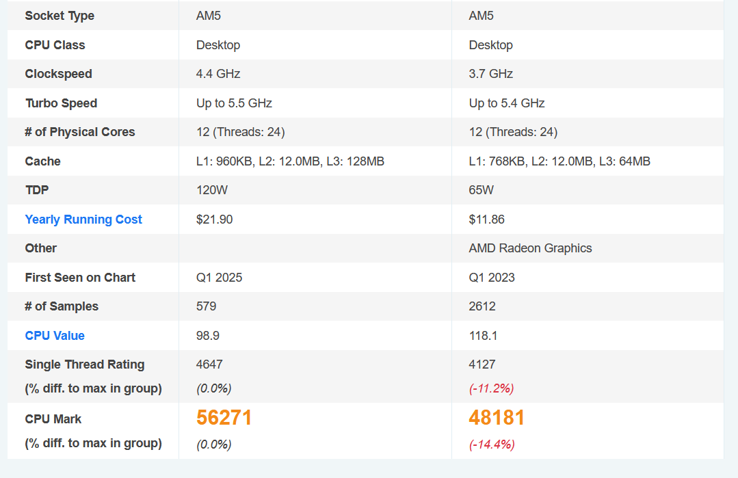The width and height of the screenshot is (738, 478).
Task: Click the 56271 CPU Mark score
Action: (x=224, y=418)
